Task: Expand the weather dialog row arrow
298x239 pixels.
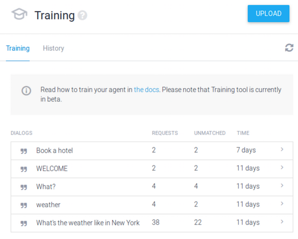Action: [x=282, y=204]
